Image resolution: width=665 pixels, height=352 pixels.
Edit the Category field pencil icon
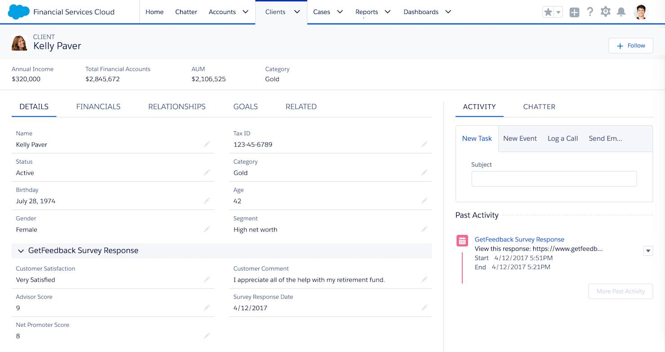(x=424, y=173)
